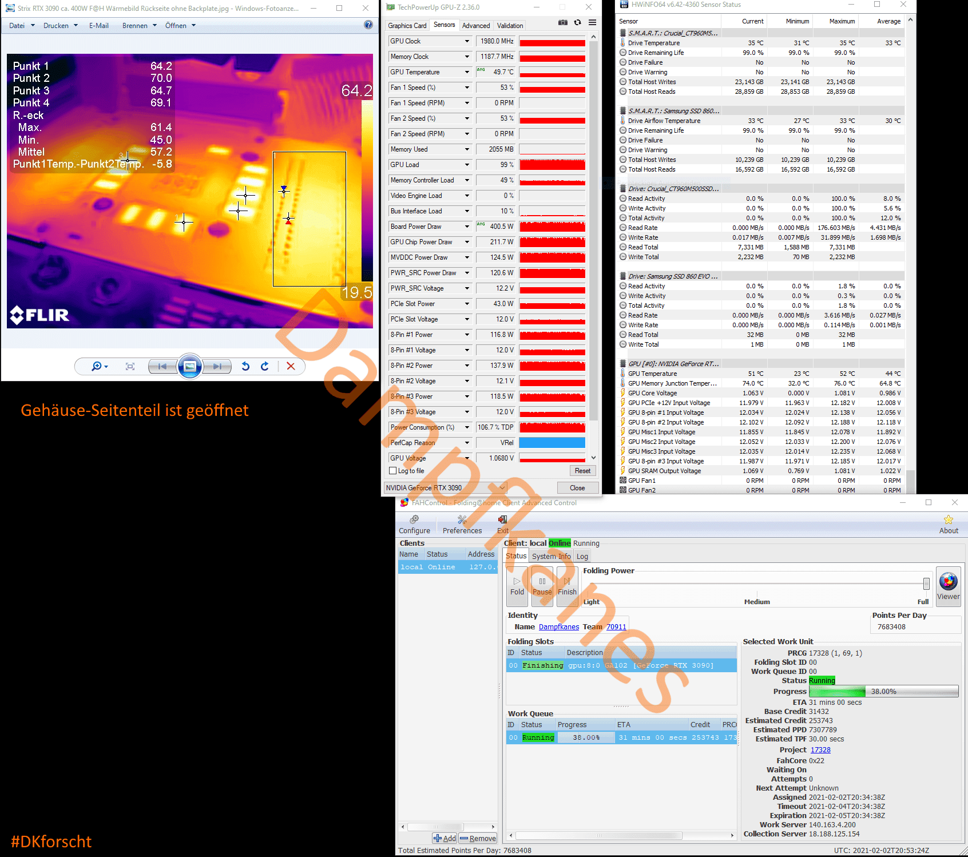
Task: Open Board Power Draw sensor dropdown
Action: (x=467, y=227)
